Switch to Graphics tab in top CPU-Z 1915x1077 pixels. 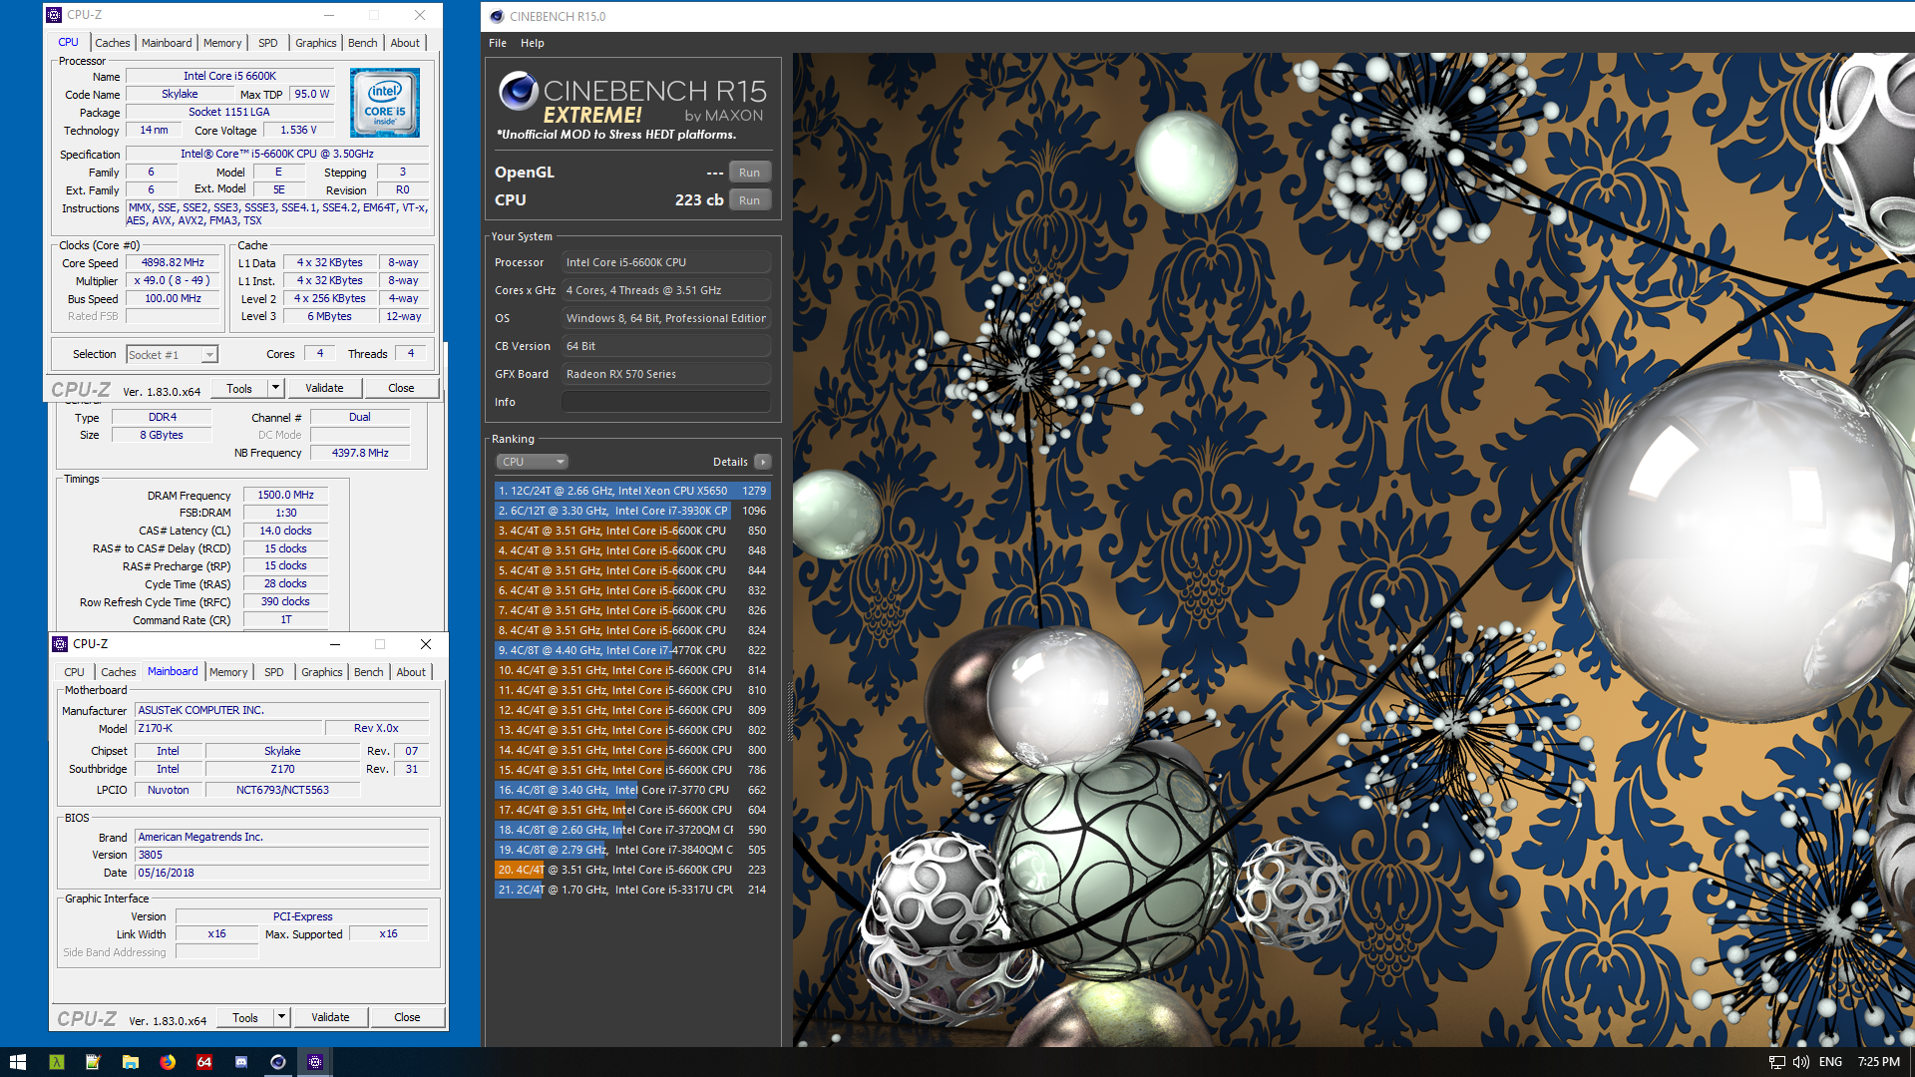click(315, 43)
